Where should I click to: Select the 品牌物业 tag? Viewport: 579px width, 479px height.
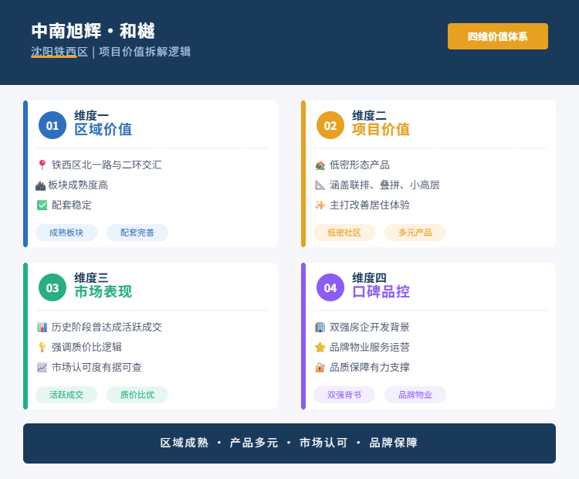point(415,395)
